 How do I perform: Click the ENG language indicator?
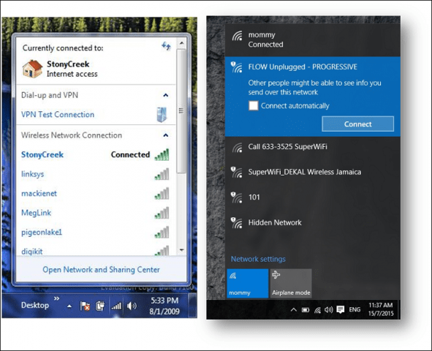click(x=355, y=309)
